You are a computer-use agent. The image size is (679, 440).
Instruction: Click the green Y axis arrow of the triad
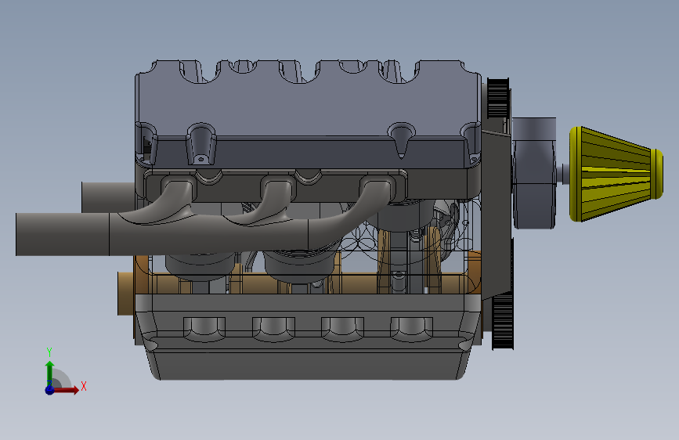click(x=50, y=373)
